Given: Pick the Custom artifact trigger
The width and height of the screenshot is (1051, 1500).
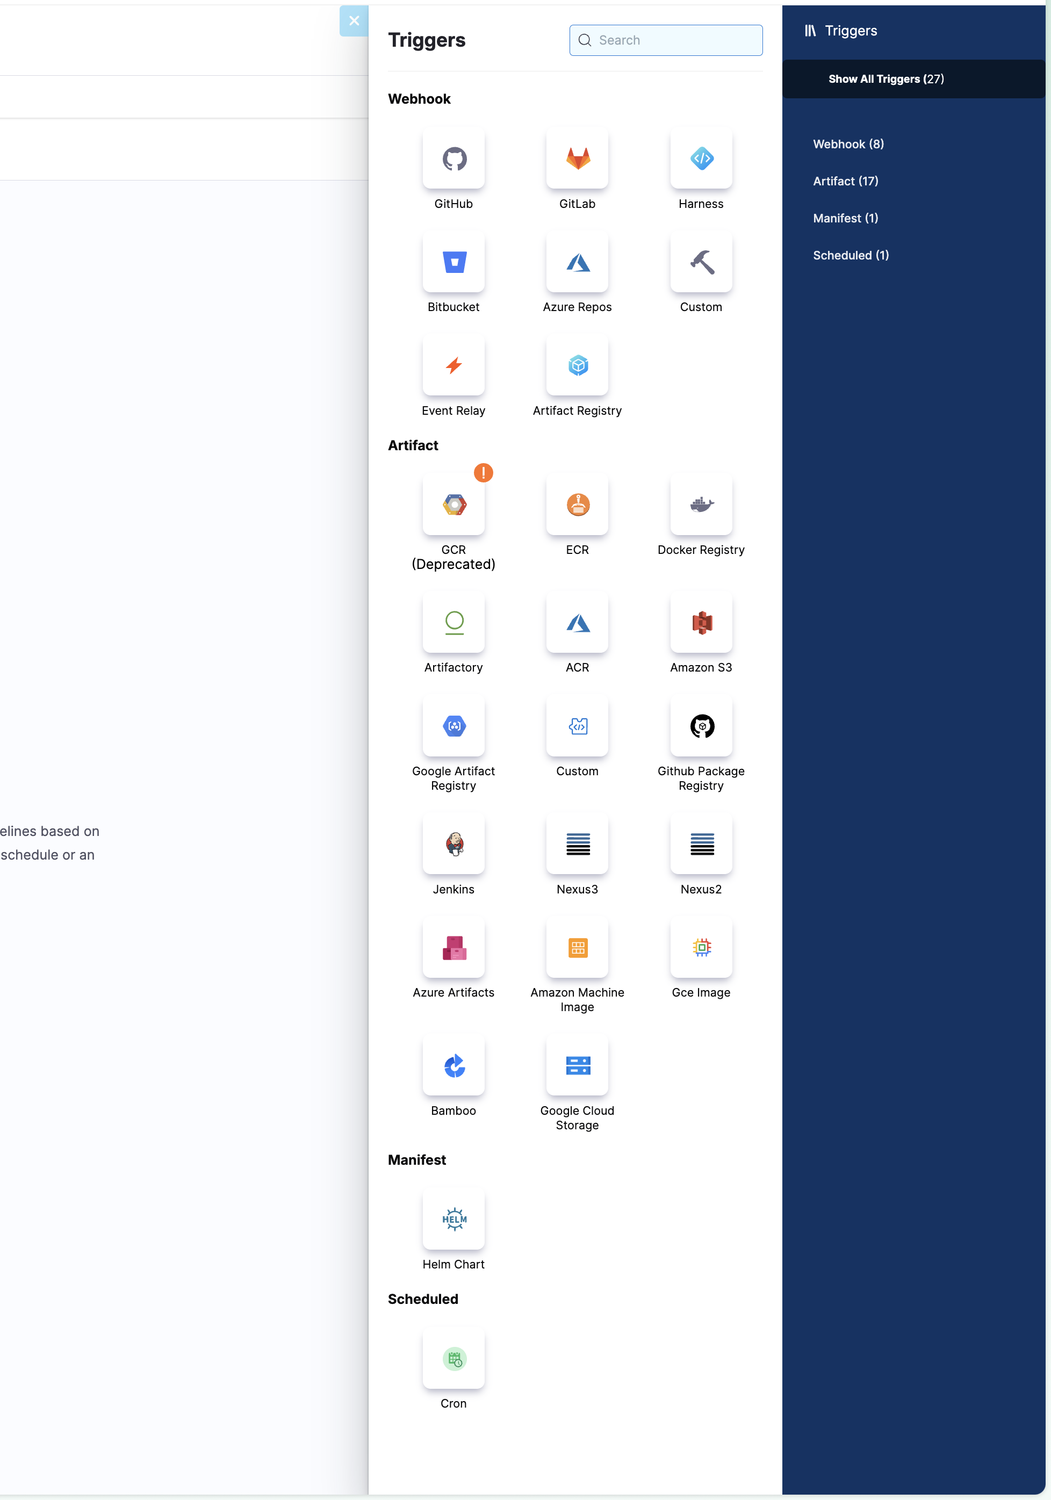Looking at the screenshot, I should point(578,726).
